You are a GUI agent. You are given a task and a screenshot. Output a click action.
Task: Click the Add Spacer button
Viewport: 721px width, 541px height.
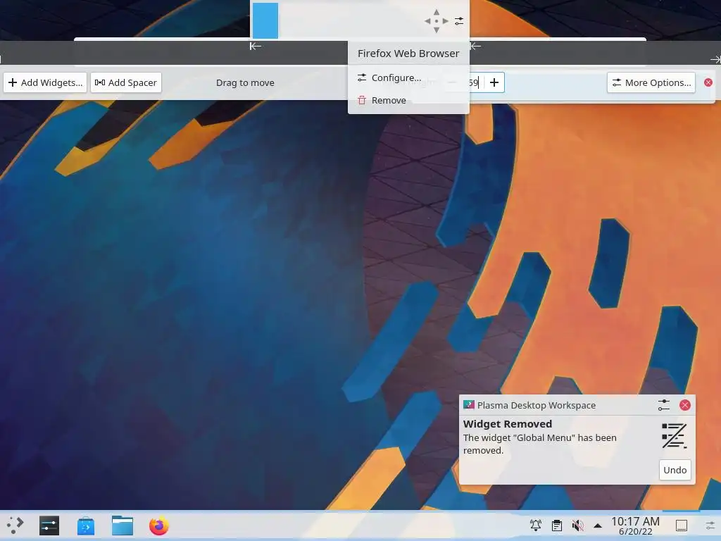coord(126,83)
